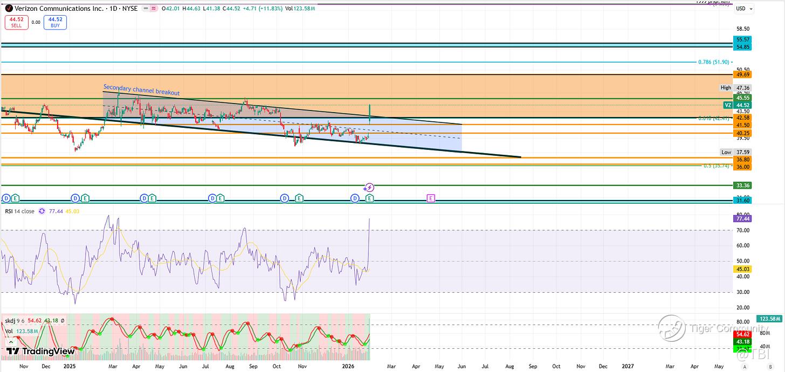785x372 pixels.
Task: Click the dividend D marker near 2026 label
Action: [355, 198]
